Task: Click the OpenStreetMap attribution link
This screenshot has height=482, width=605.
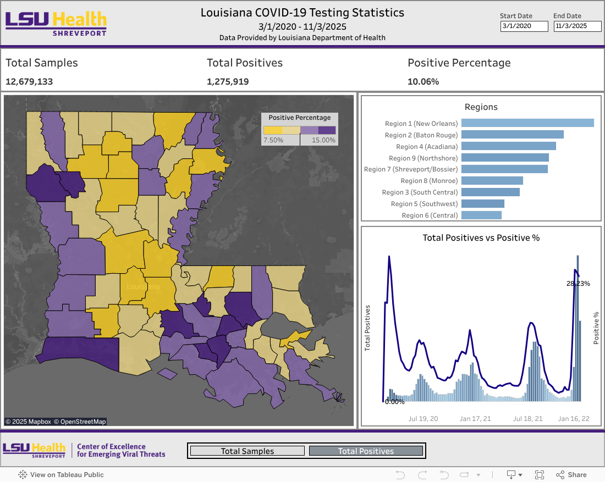Action: pyautogui.click(x=80, y=422)
